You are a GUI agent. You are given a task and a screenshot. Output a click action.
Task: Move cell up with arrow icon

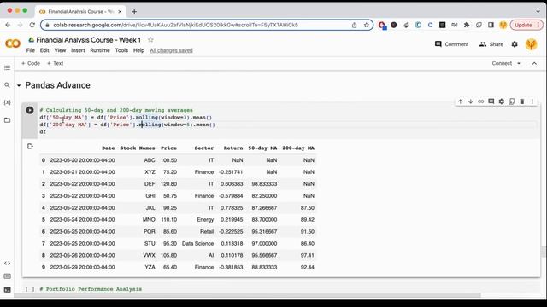pyautogui.click(x=461, y=101)
